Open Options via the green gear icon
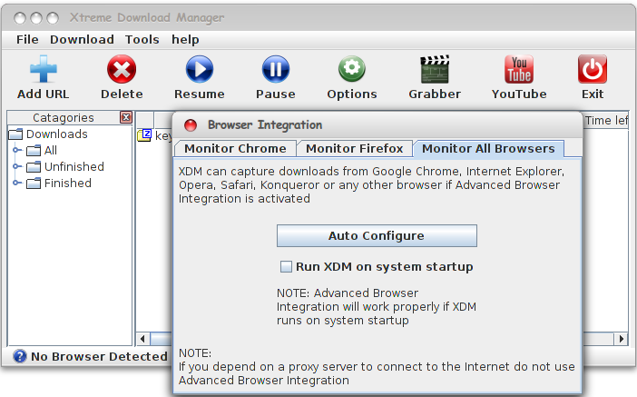This screenshot has height=397, width=637. click(352, 69)
